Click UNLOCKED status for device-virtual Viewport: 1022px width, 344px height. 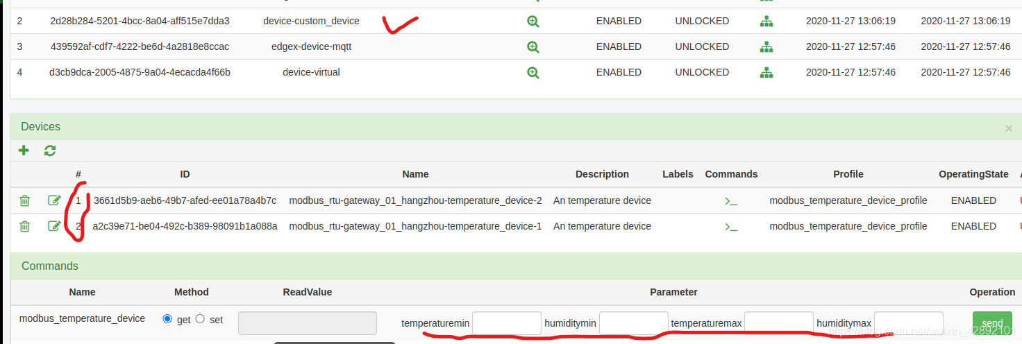702,72
